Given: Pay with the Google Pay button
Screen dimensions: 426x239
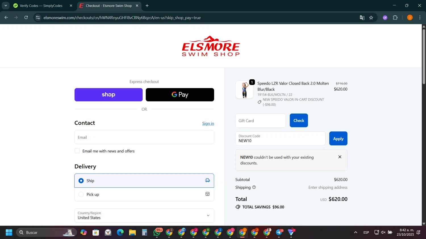Looking at the screenshot, I should click(x=180, y=95).
